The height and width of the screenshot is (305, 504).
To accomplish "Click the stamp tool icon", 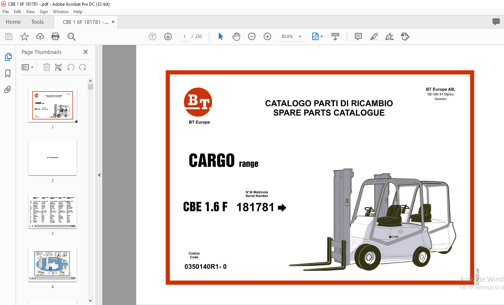I will tap(405, 37).
